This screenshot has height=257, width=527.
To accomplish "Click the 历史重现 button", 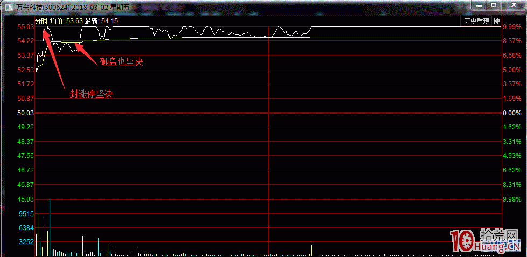I will coord(476,21).
